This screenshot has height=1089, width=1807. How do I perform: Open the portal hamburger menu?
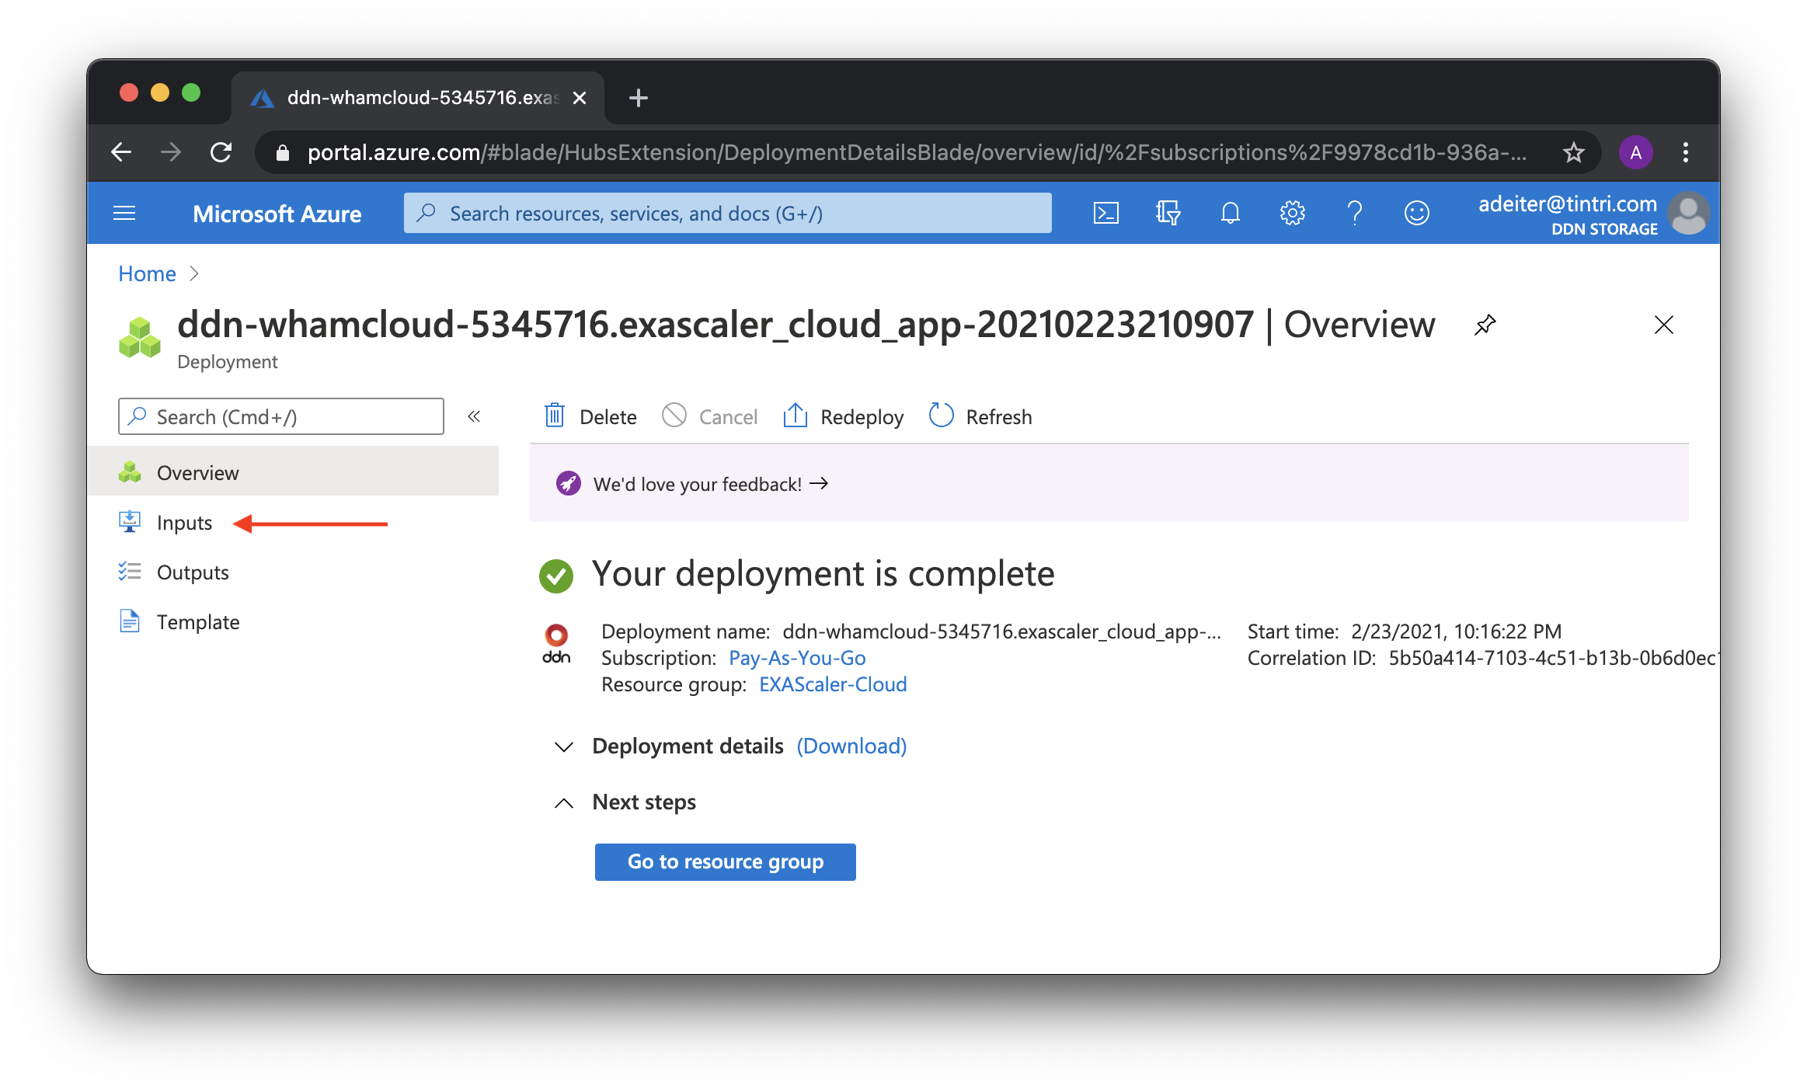click(124, 213)
